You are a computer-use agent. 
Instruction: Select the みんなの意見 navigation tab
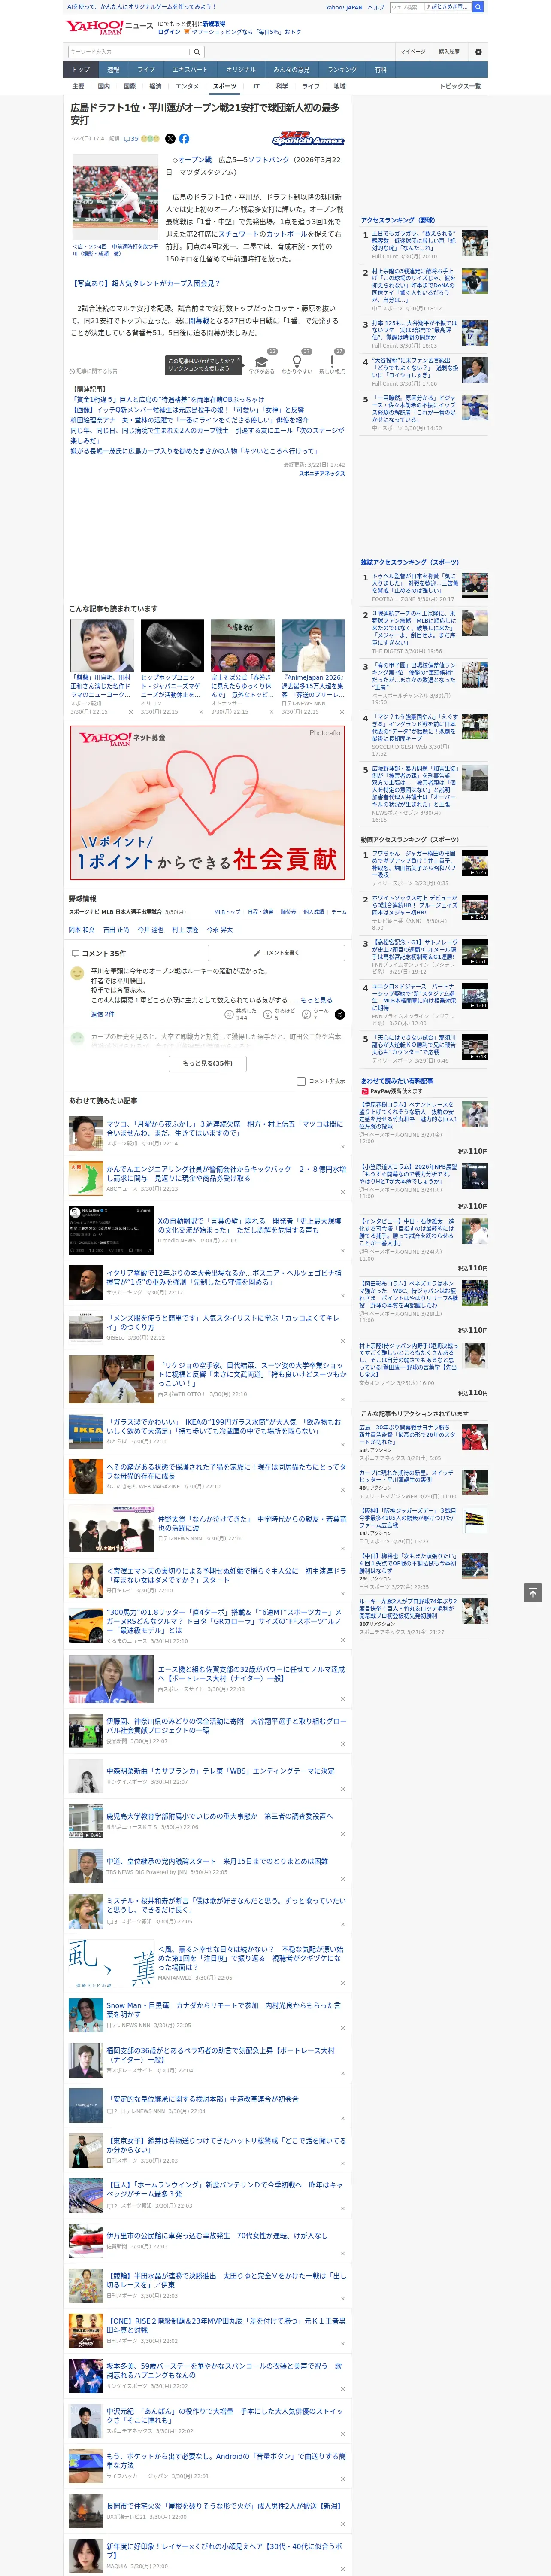(x=291, y=70)
